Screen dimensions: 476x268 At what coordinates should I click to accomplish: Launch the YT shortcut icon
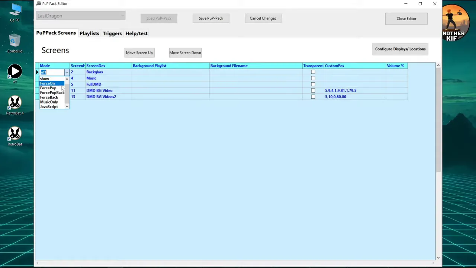[x=15, y=74]
